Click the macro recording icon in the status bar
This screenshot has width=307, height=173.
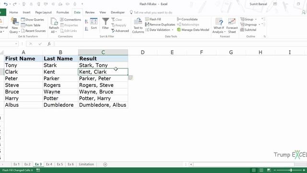38,170
